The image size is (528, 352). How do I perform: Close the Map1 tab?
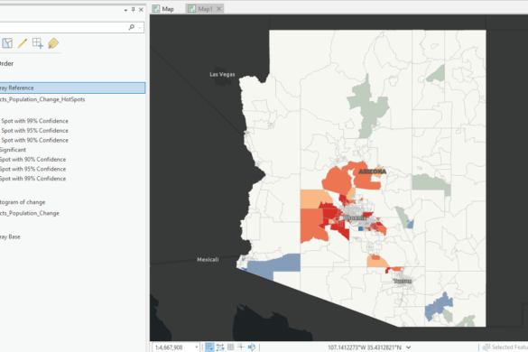tap(219, 9)
